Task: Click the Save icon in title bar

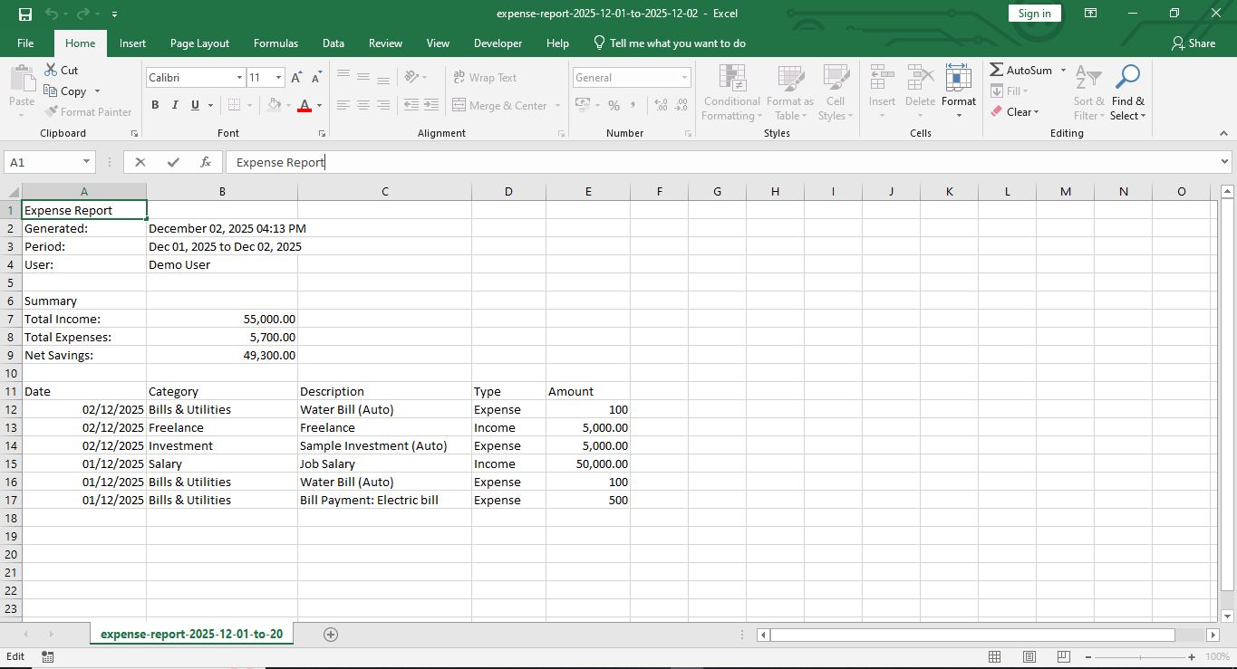Action: coord(24,14)
